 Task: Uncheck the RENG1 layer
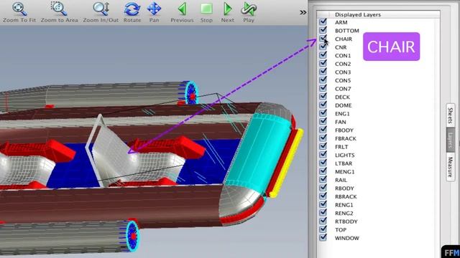323,204
